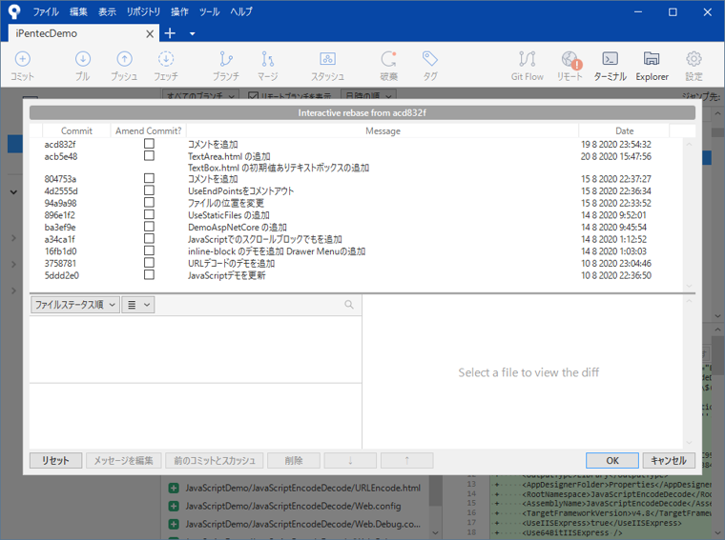The width and height of the screenshot is (725, 540).
Task: Select commit row 3758781
Action: (356, 264)
